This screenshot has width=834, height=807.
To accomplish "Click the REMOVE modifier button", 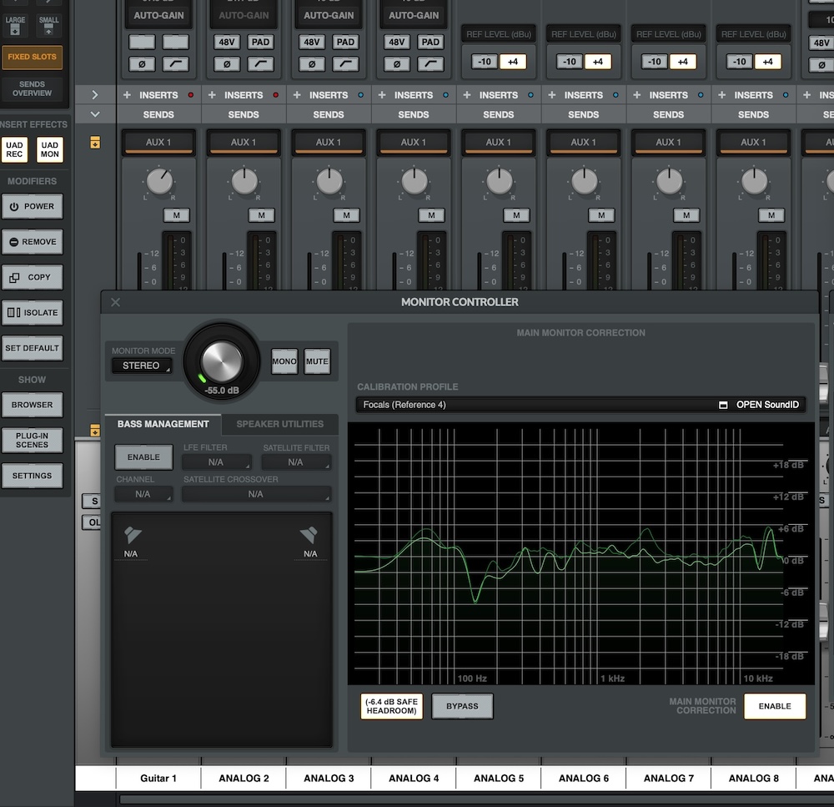I will (x=33, y=242).
